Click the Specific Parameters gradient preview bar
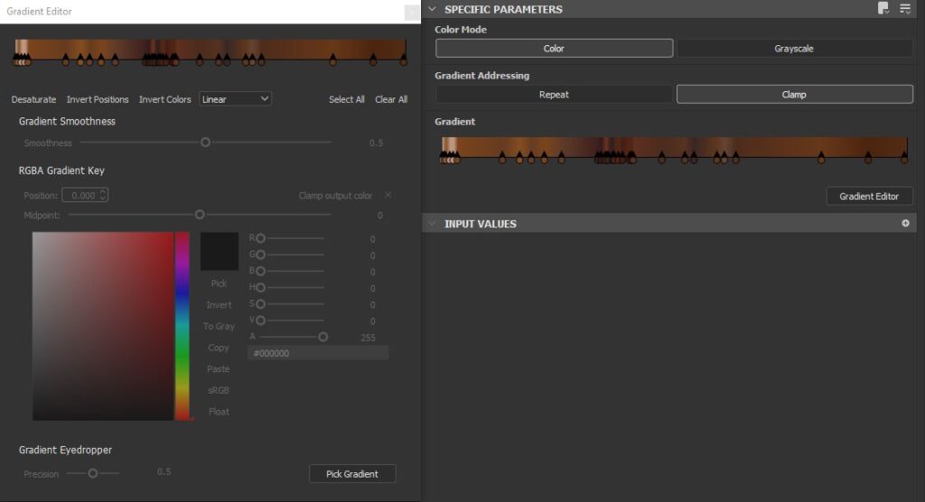 pyautogui.click(x=674, y=147)
